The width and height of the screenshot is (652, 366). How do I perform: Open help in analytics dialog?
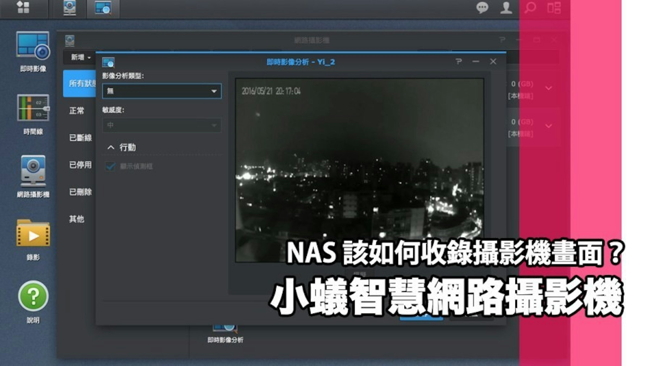point(459,62)
